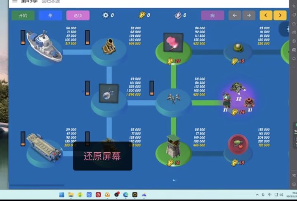Click the riflemen total cost 420 000
Viewport: 297px width, 201px height.
pyautogui.click(x=199, y=95)
